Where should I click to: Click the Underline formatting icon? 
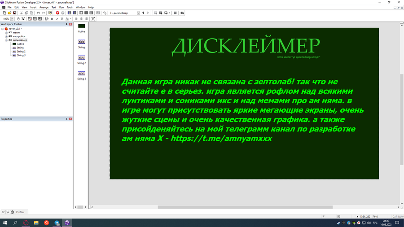(x=62, y=19)
